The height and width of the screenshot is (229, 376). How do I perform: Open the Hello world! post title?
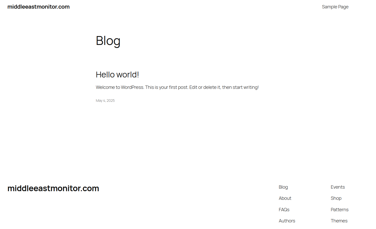tap(117, 75)
